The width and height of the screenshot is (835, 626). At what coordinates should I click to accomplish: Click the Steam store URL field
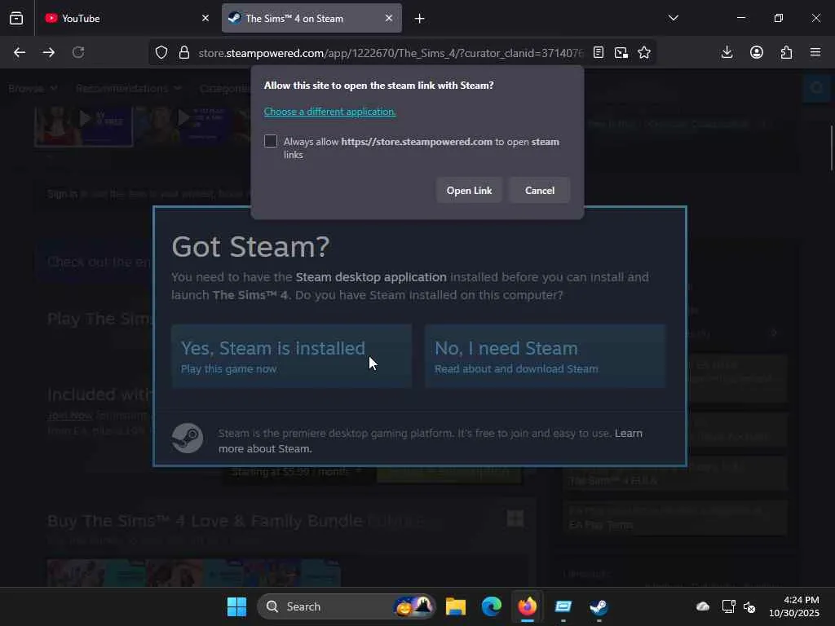point(391,53)
